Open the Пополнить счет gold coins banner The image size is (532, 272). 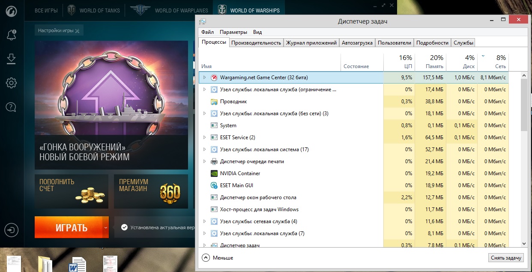72,191
